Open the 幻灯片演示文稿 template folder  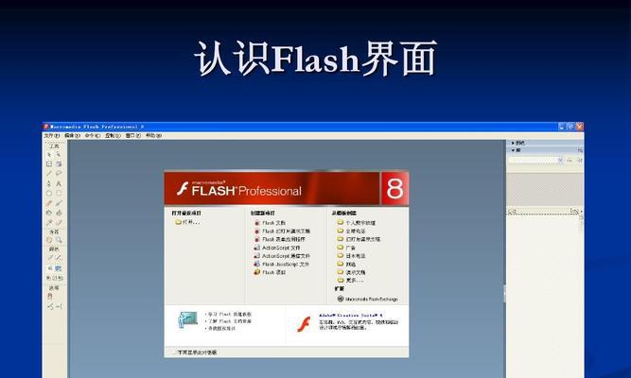click(x=359, y=239)
